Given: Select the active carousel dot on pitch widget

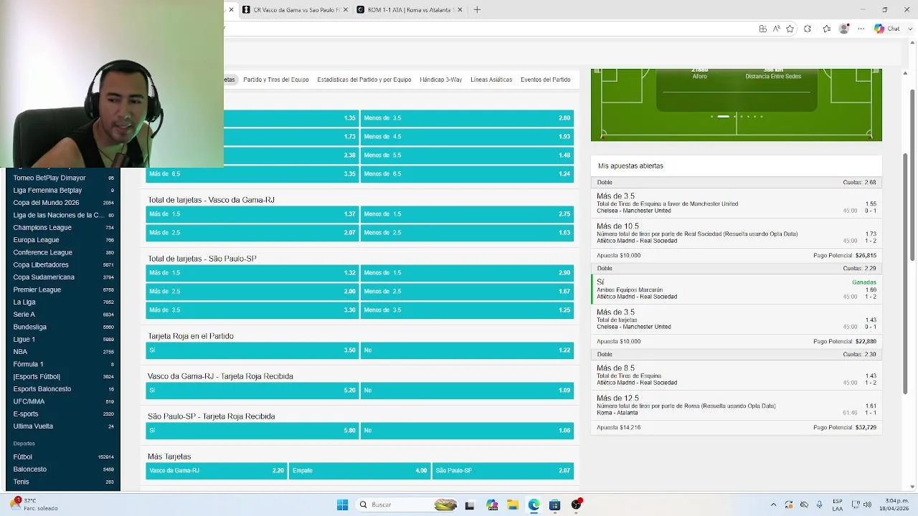Looking at the screenshot, I should click(724, 116).
